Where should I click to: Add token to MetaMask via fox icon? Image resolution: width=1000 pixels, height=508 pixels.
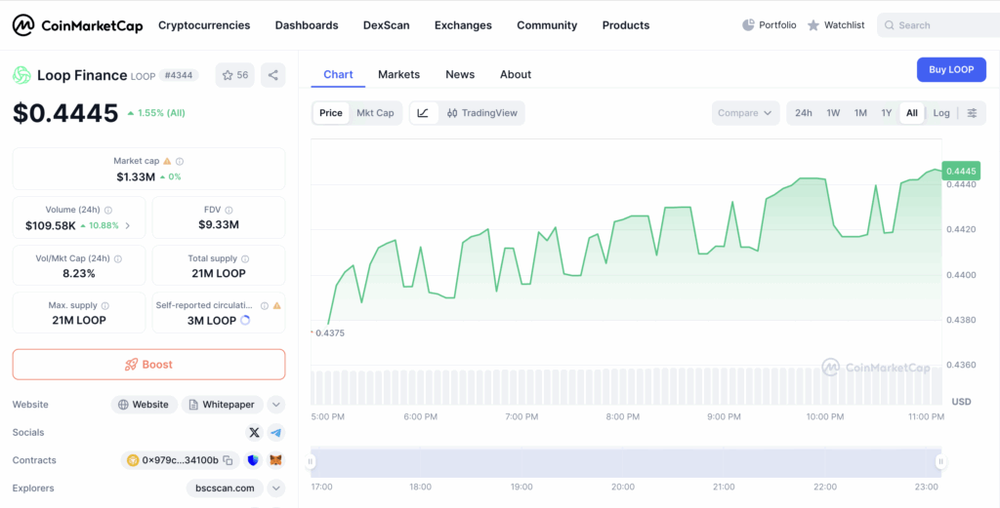(x=276, y=460)
